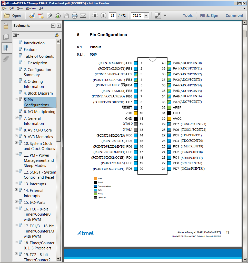
Task: Open the toolbar customize dropdown arrow
Action: [165, 16]
